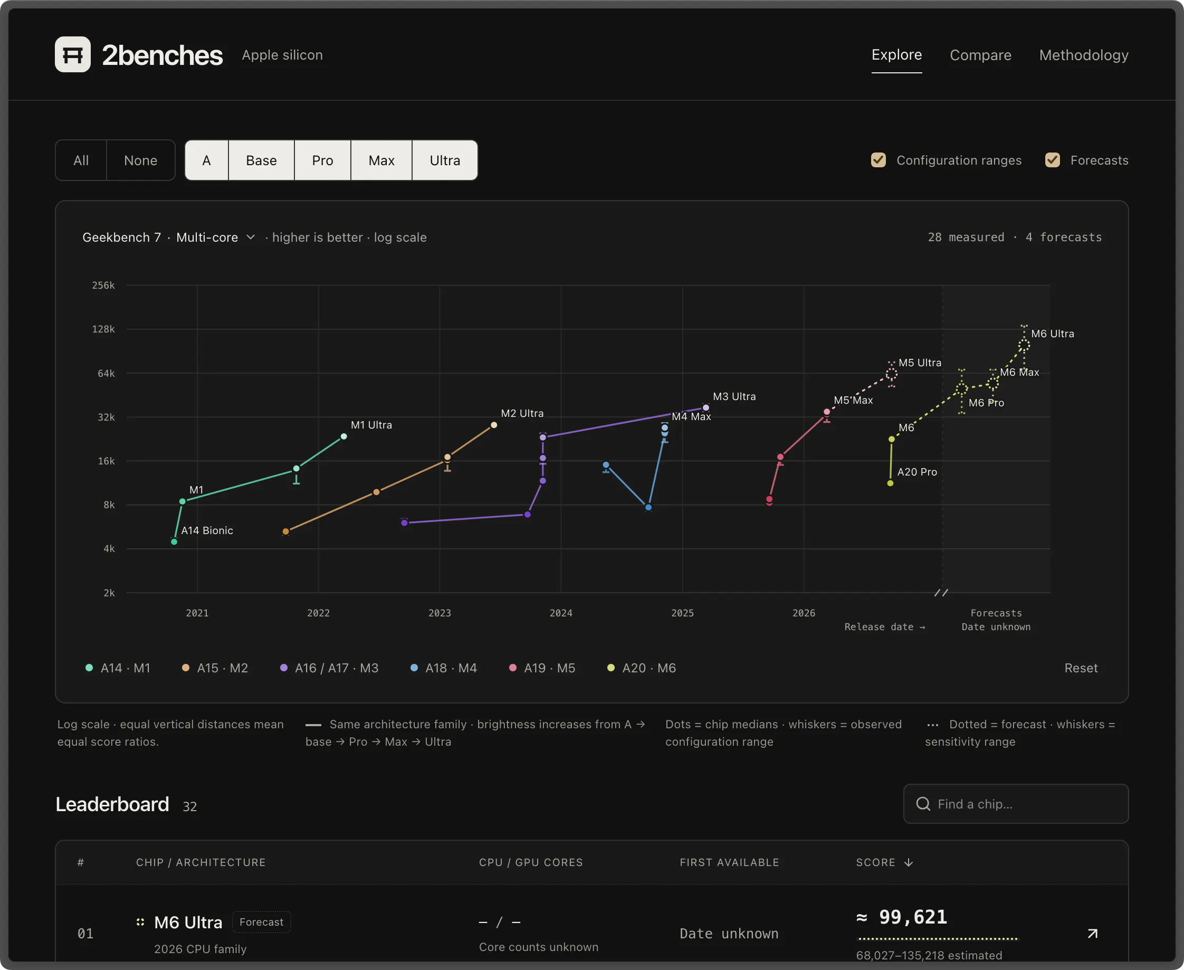Click the Score sort arrow
The height and width of the screenshot is (970, 1184).
[x=909, y=862]
